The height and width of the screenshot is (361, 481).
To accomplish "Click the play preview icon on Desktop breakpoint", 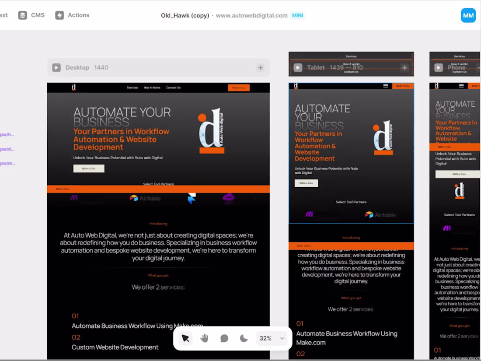I will [56, 67].
